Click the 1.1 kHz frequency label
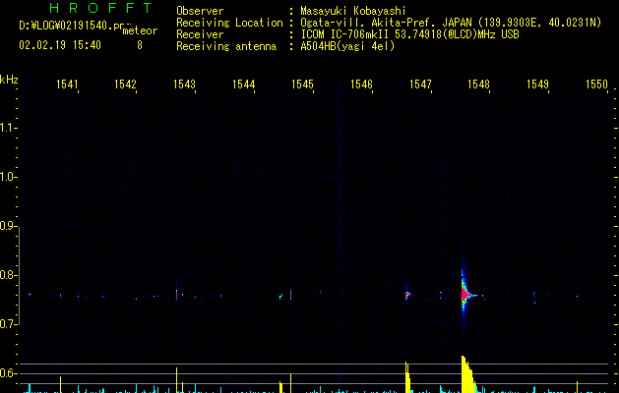The image size is (619, 393). (x=8, y=128)
